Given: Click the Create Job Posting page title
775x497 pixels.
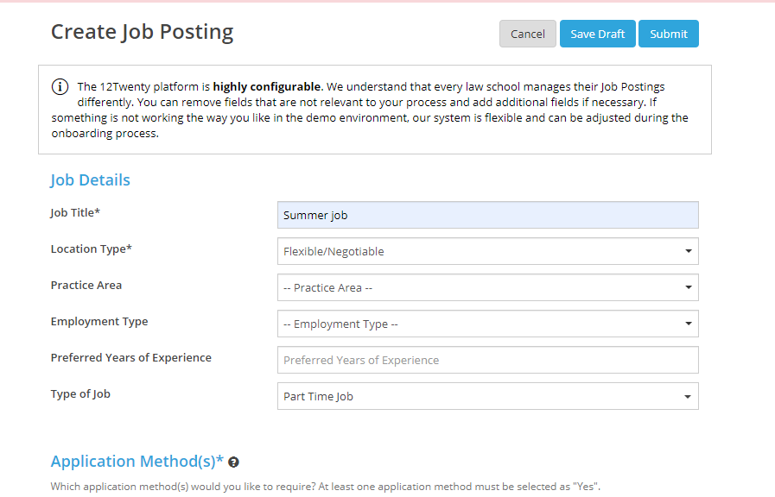Looking at the screenshot, I should (x=142, y=33).
